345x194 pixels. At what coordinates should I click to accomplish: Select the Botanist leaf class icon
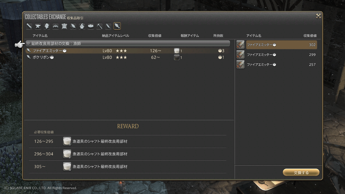[108, 26]
